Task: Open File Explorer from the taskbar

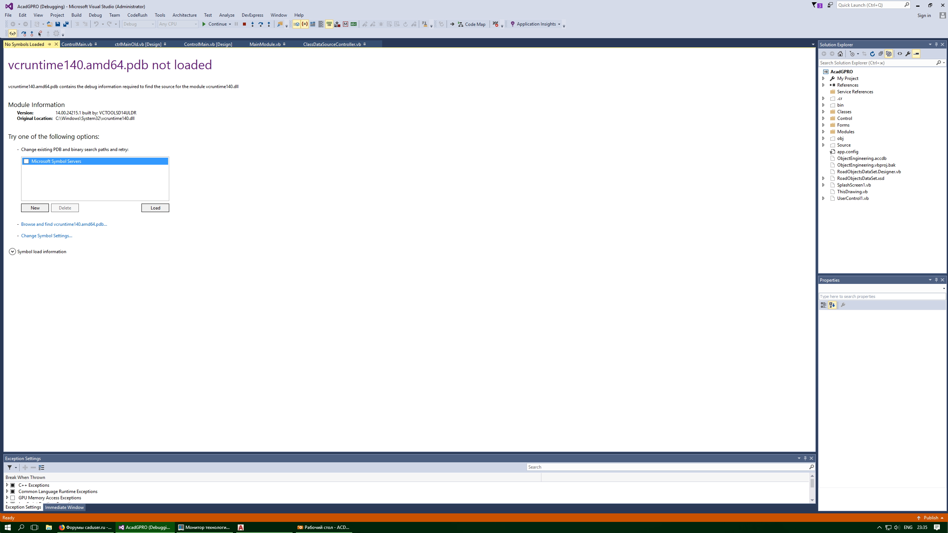Action: 49,527
